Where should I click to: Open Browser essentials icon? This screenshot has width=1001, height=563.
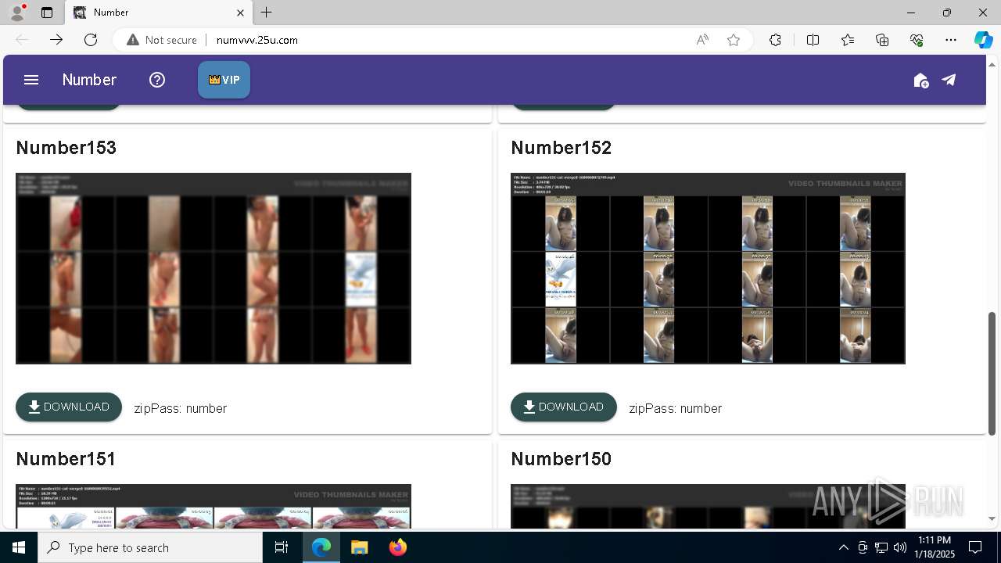(x=917, y=40)
